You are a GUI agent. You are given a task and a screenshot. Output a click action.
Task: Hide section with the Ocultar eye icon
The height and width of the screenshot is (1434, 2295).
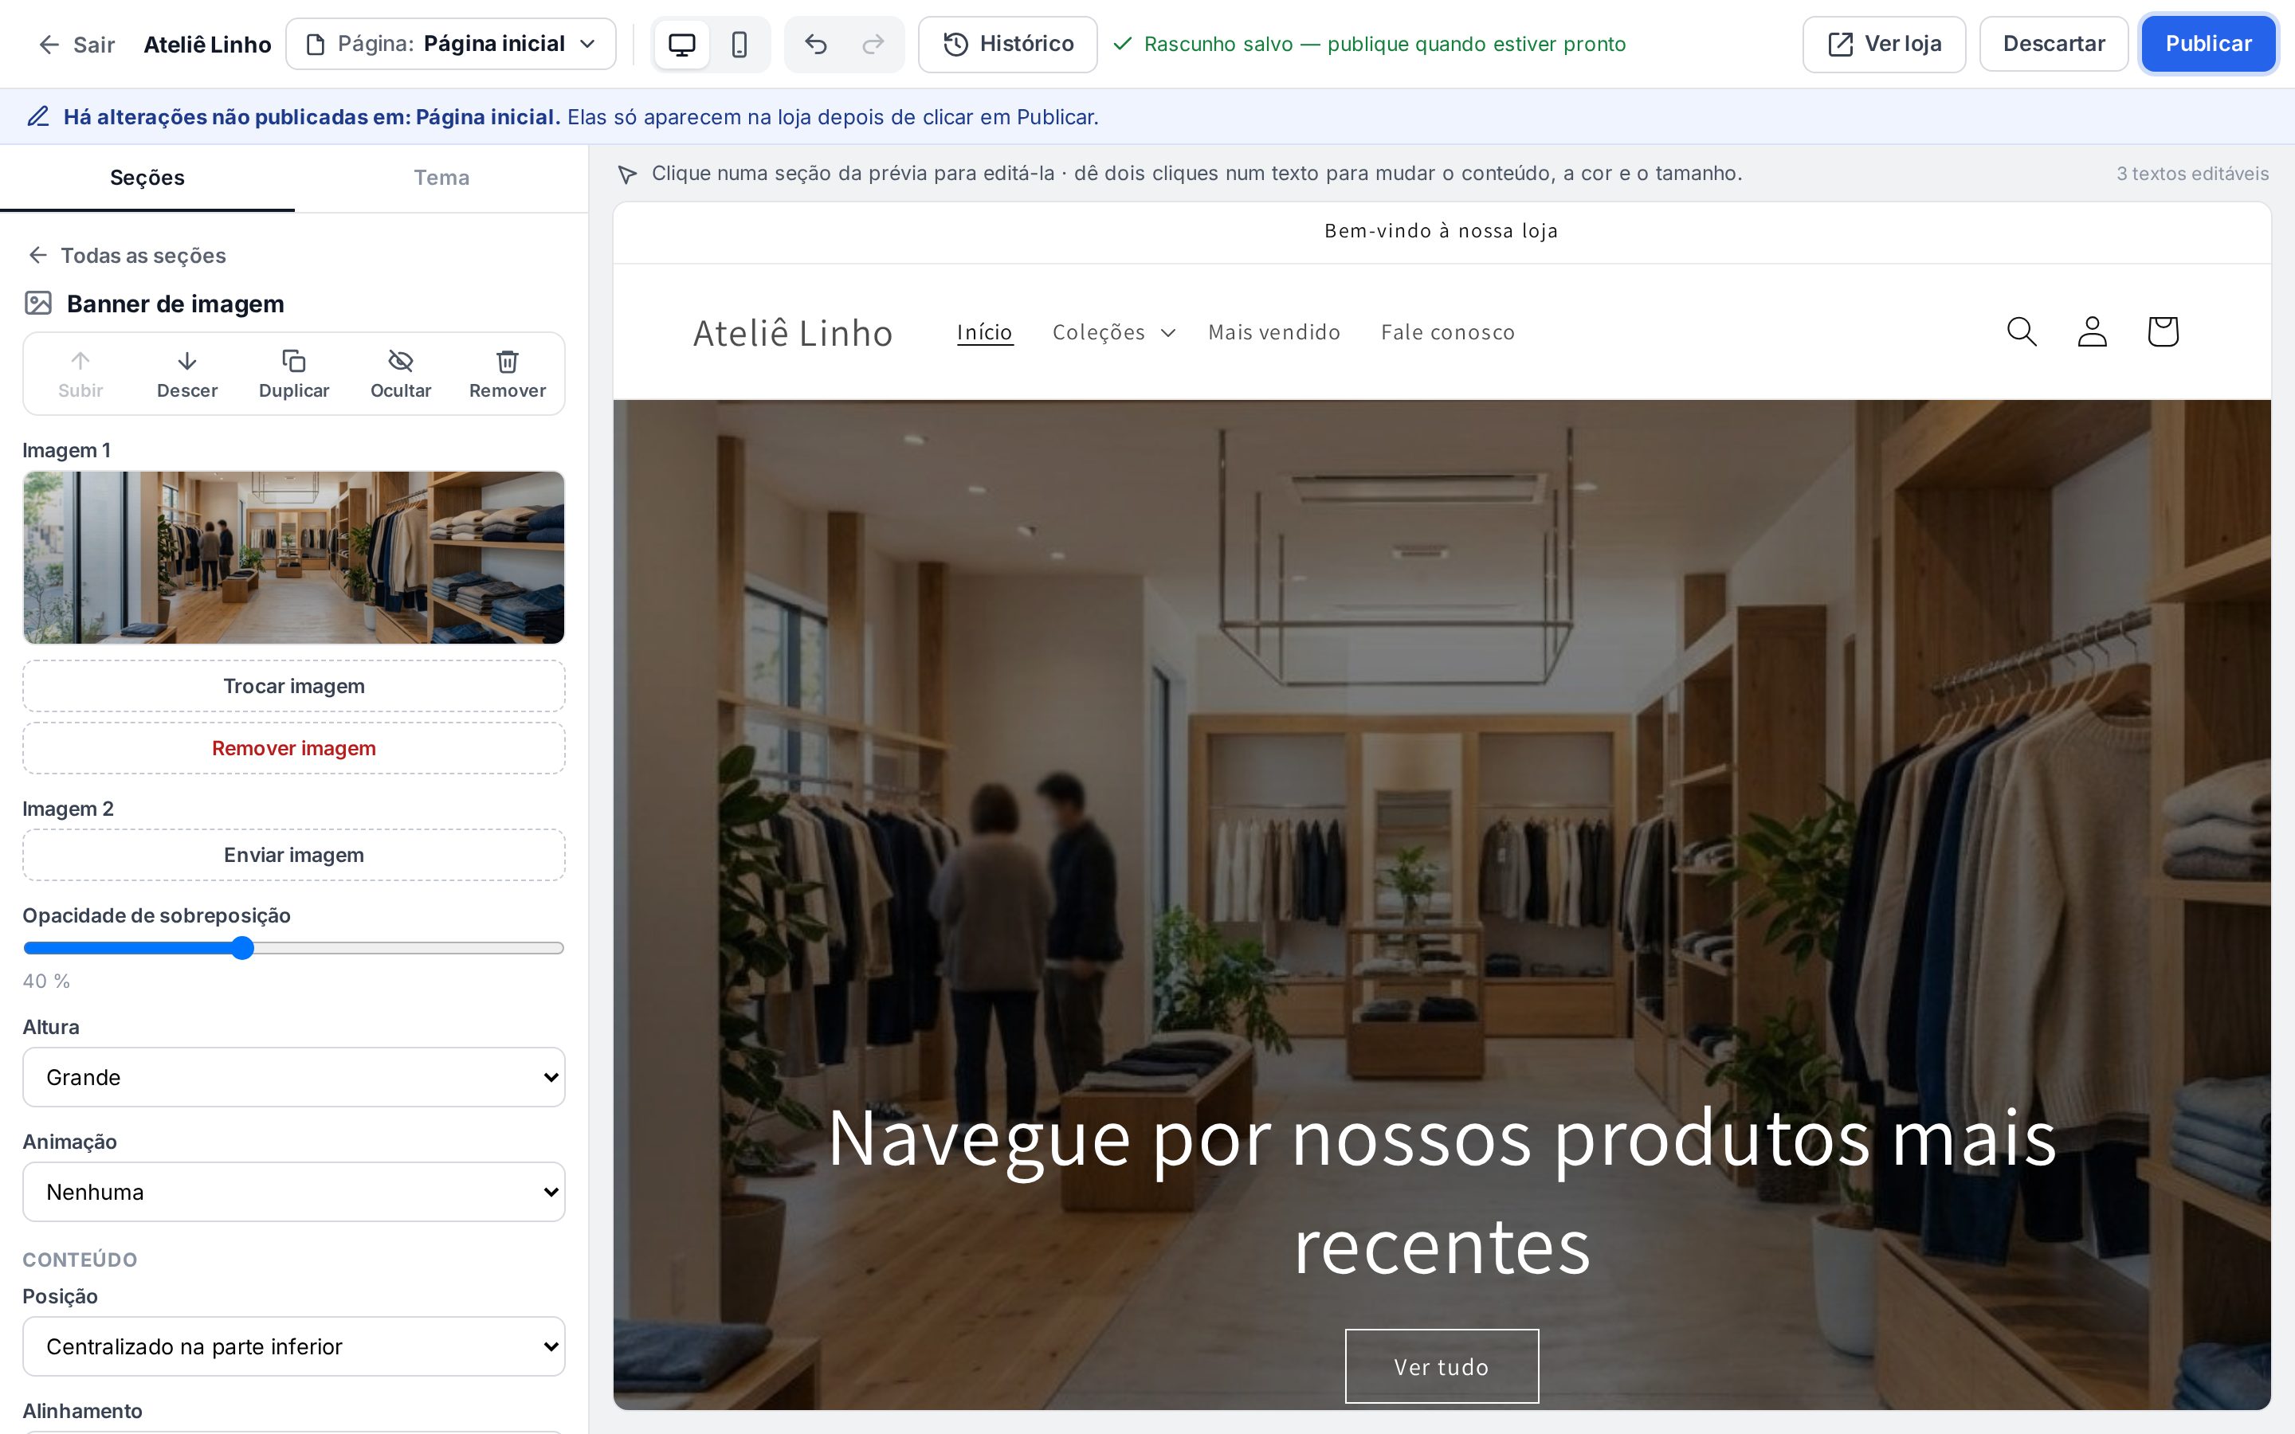[400, 374]
